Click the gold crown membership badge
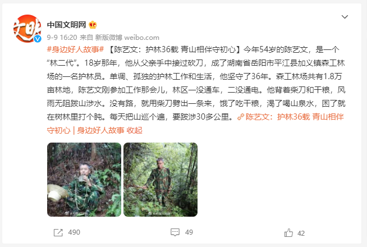This screenshot has height=247, width=367. point(93,25)
